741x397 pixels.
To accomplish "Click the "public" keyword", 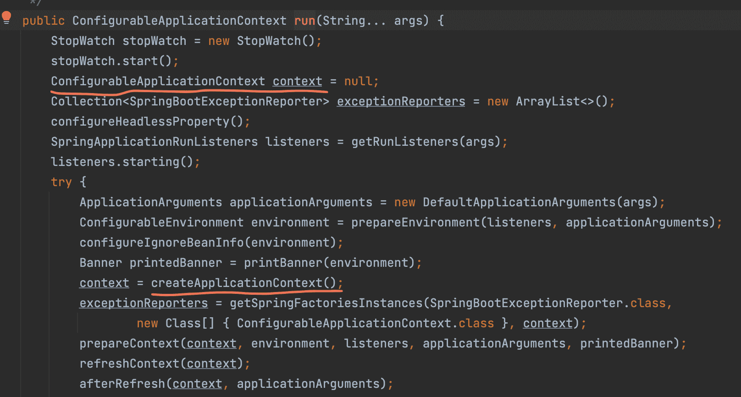I will pyautogui.click(x=44, y=21).
